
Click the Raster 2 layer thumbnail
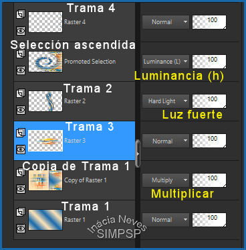45,101
